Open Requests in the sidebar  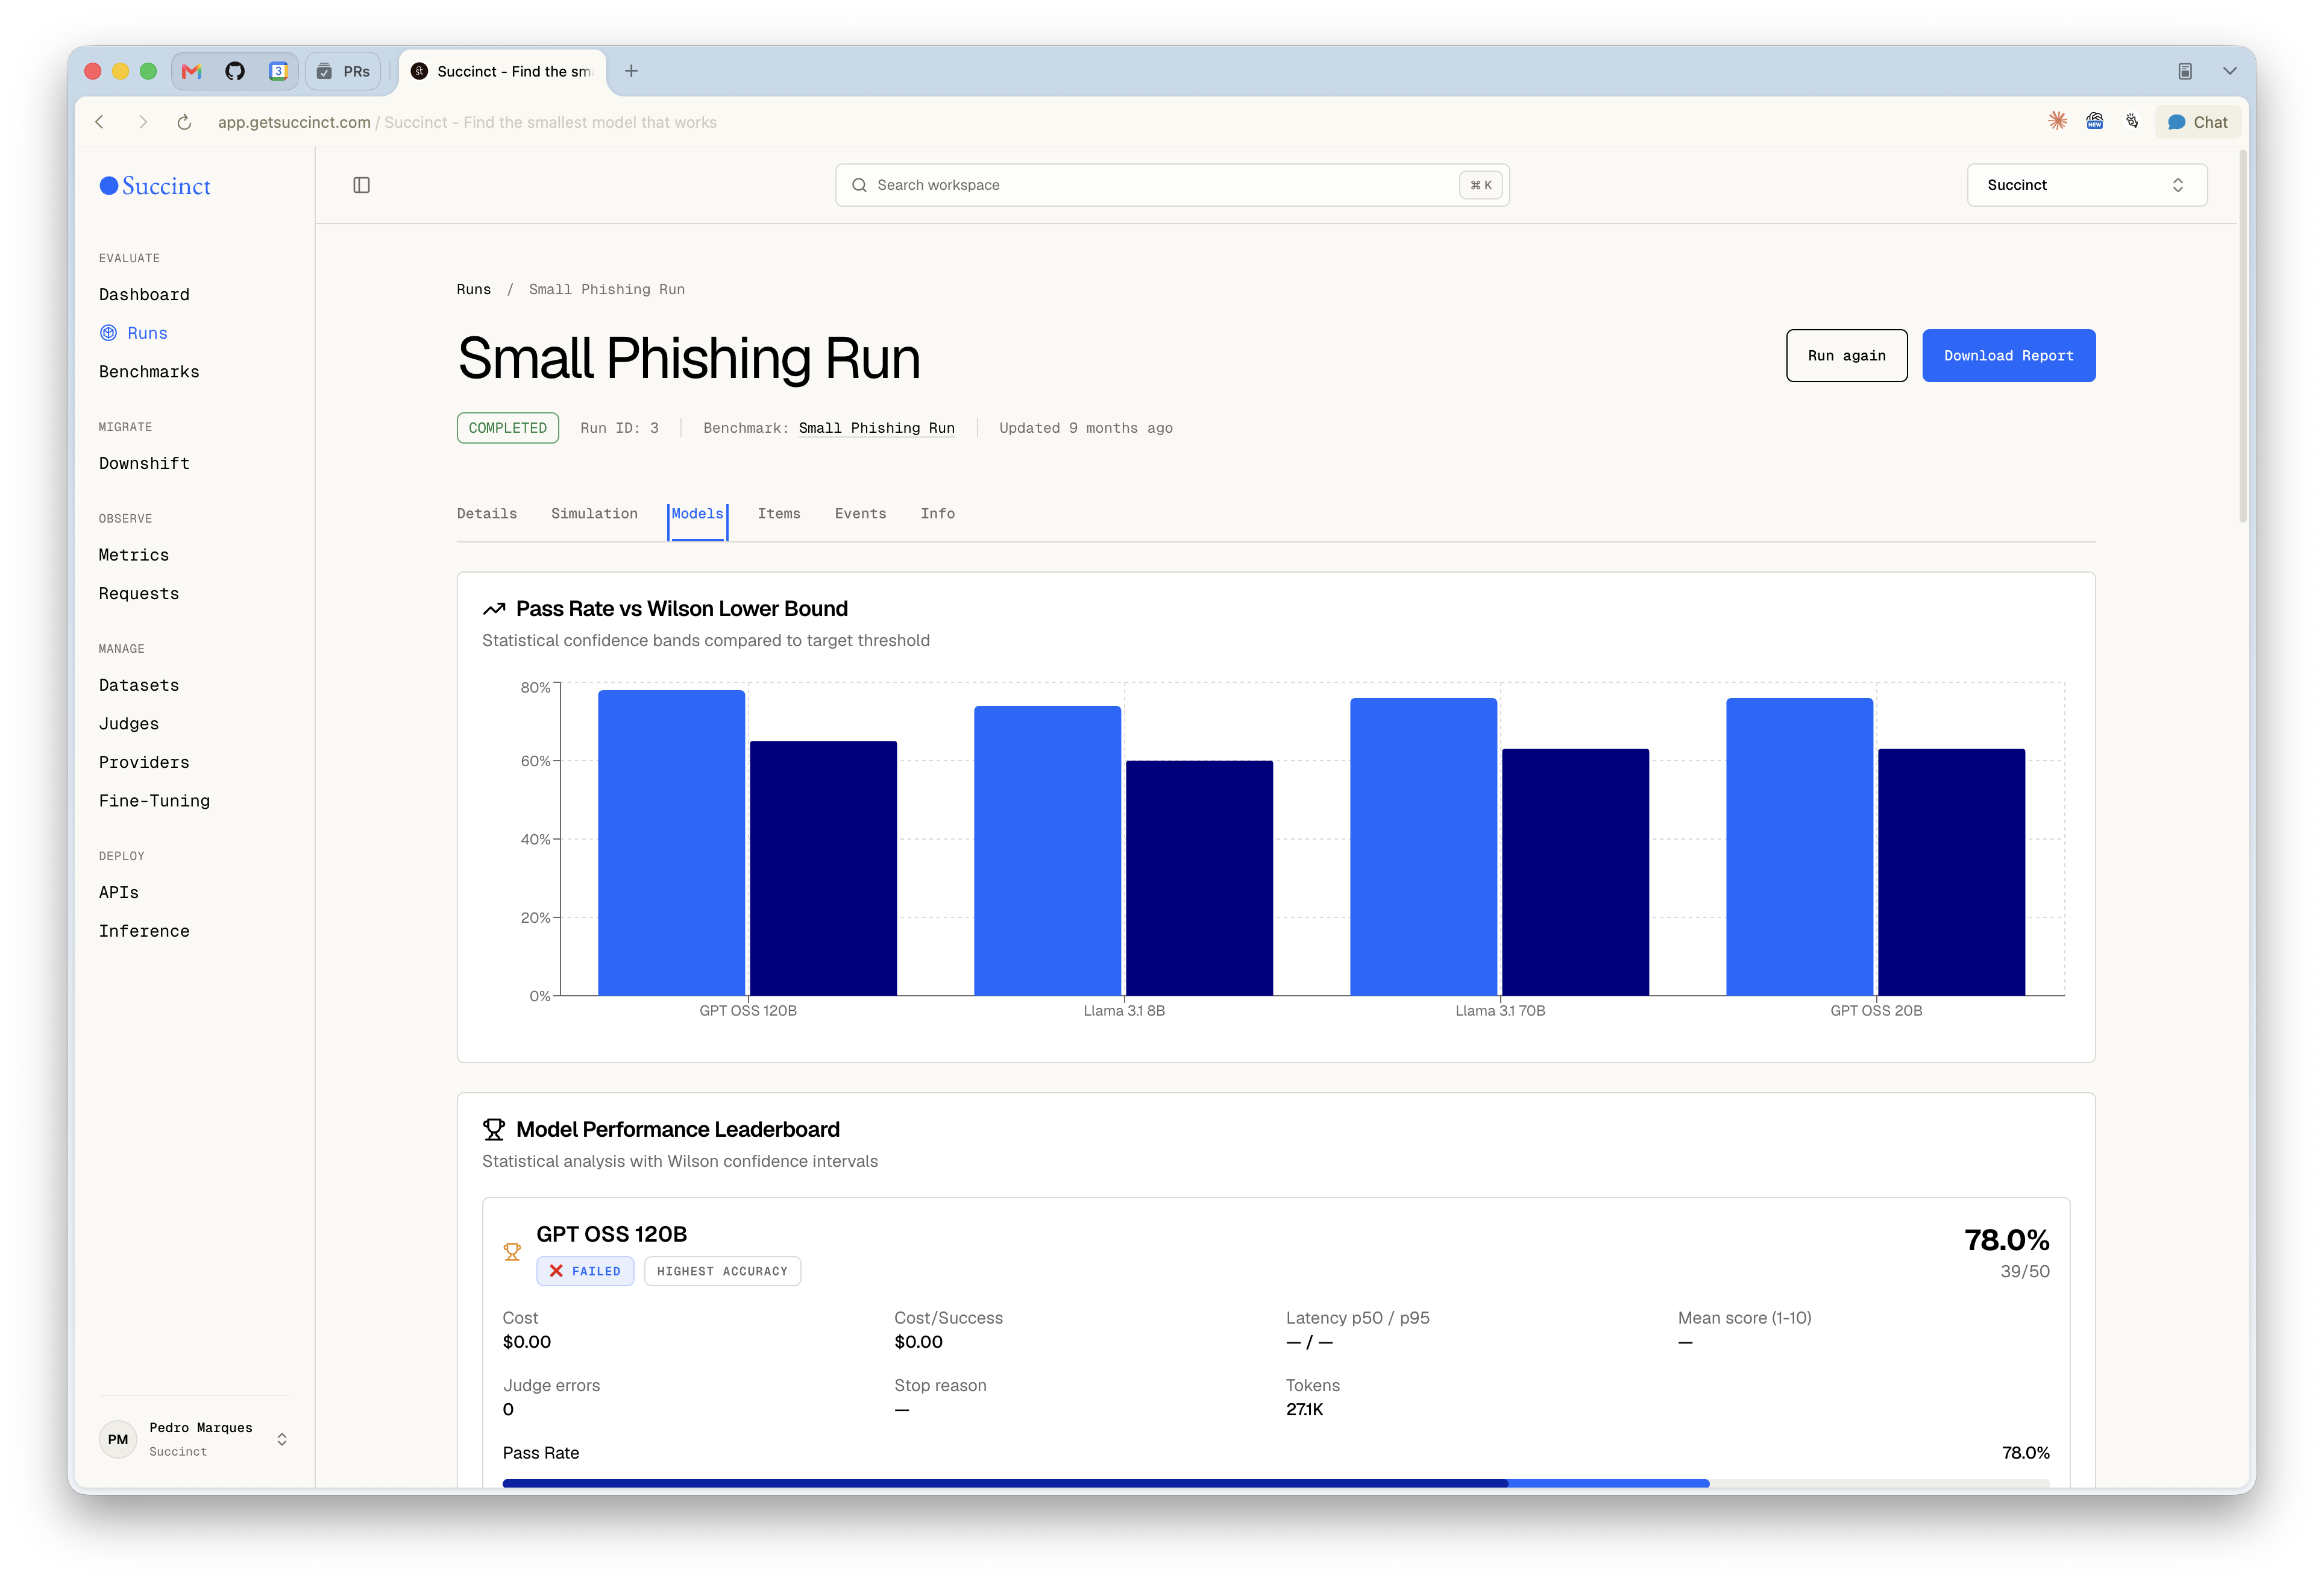tap(139, 594)
